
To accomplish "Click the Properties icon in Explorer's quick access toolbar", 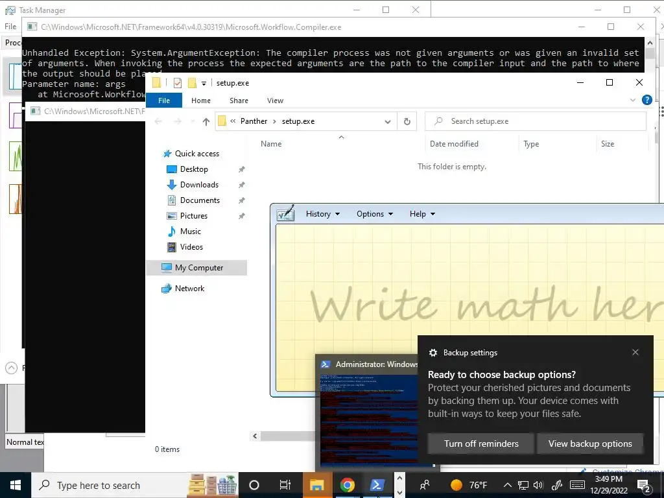I will pos(178,83).
